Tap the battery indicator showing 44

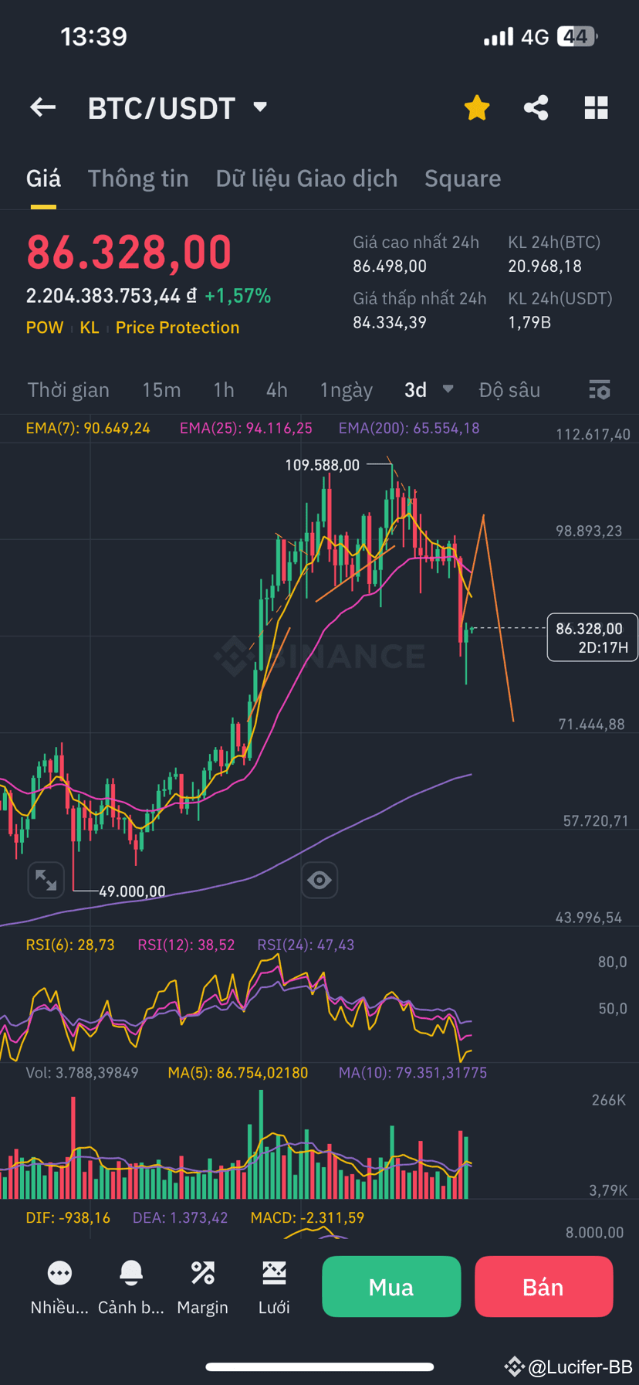pyautogui.click(x=577, y=36)
